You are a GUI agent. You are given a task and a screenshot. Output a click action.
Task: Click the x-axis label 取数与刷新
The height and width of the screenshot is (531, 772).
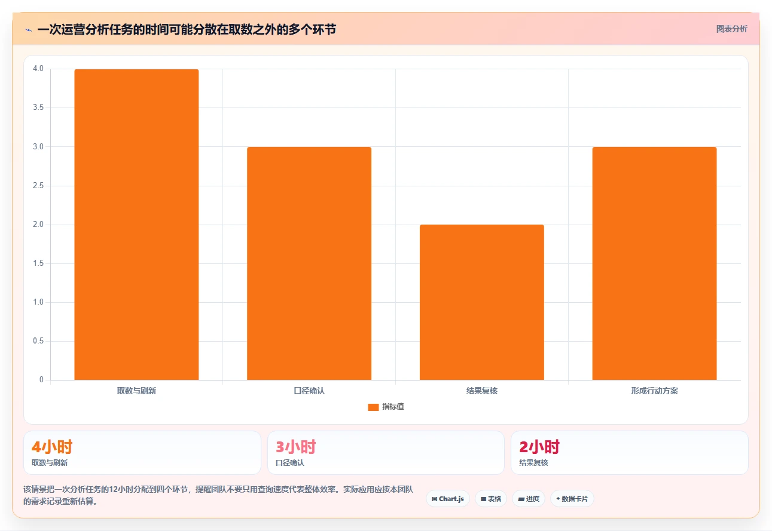[x=136, y=391]
